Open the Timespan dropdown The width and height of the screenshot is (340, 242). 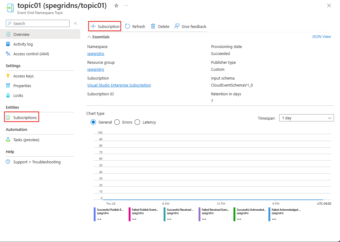click(306, 118)
